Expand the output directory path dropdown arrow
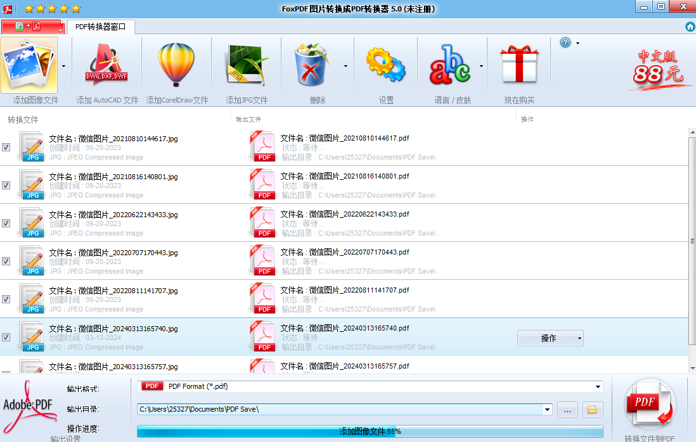696x442 pixels. (547, 410)
